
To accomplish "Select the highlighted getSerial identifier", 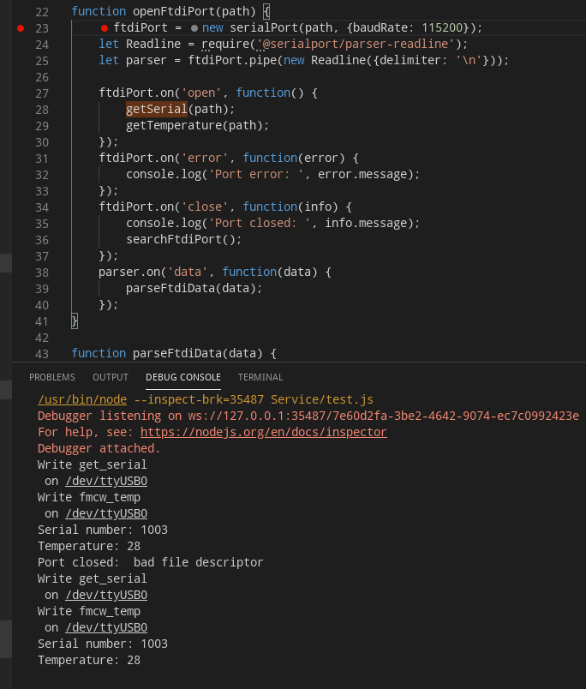I will click(x=155, y=109).
